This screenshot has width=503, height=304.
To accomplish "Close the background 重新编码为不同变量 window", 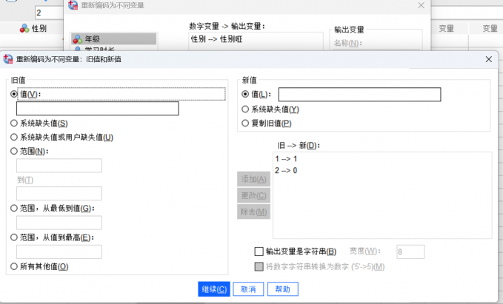I will [422, 5].
